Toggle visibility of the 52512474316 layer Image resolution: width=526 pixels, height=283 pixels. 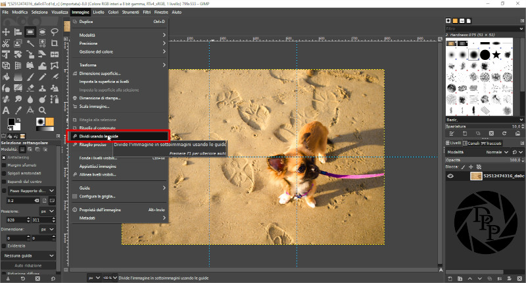(451, 176)
